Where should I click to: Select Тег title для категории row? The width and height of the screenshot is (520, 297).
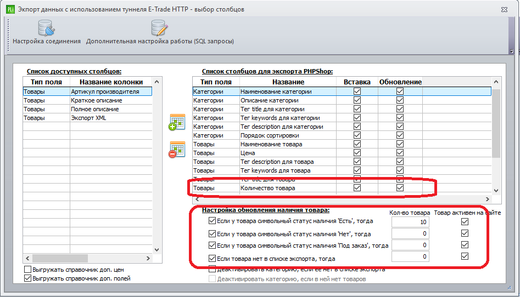click(342, 109)
